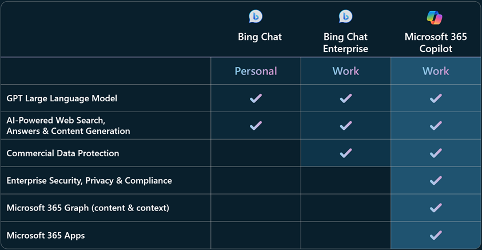Click the Microsoft 365 Copilot logo icon
The image size is (482, 250).
point(435,17)
